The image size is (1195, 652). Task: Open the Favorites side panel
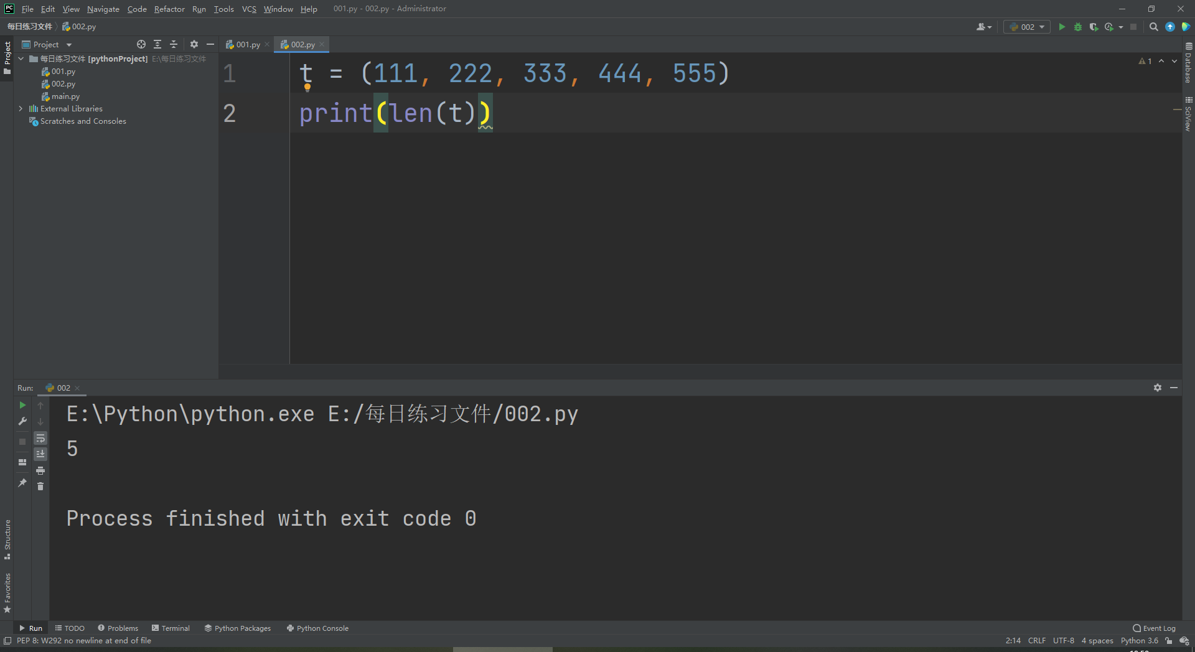point(7,592)
